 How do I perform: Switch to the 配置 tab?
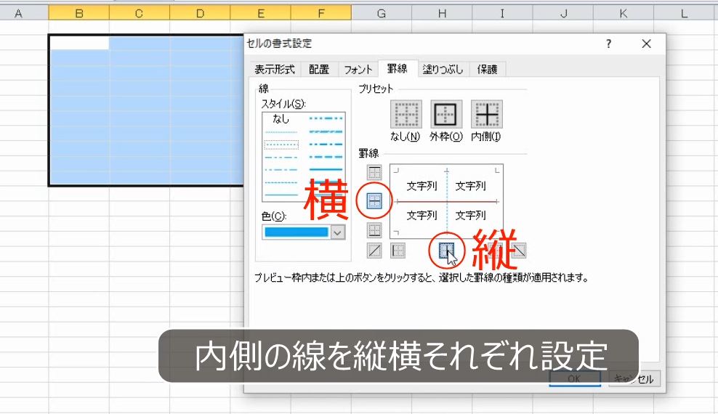click(319, 69)
